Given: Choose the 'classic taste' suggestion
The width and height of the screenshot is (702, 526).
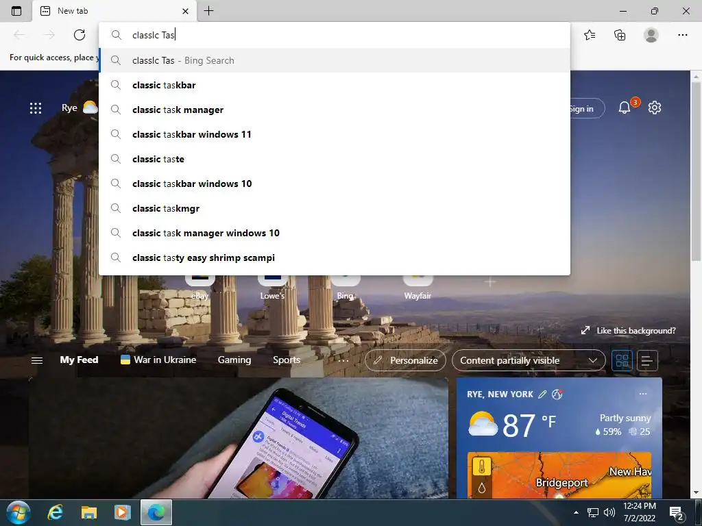Looking at the screenshot, I should (x=334, y=159).
